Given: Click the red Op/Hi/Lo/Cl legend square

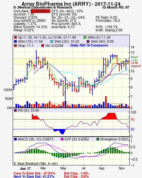Looking at the screenshot, I should pyautogui.click(x=15, y=37).
